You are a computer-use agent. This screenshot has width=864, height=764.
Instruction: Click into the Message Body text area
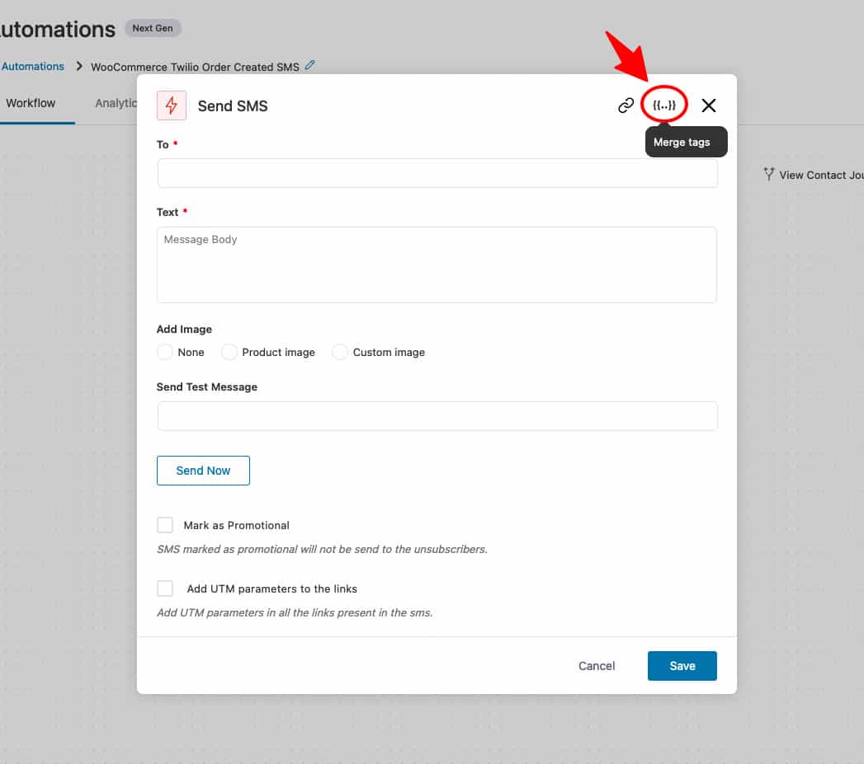(x=437, y=265)
